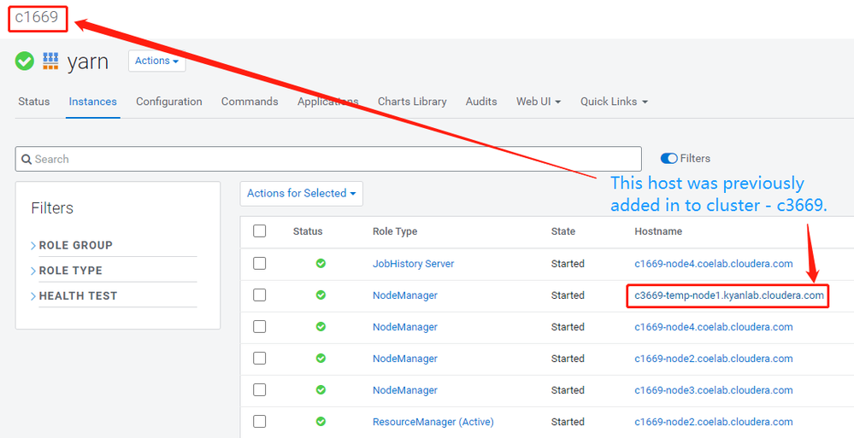Open the ResourceManager (Active) role link
The image size is (854, 438).
433,422
